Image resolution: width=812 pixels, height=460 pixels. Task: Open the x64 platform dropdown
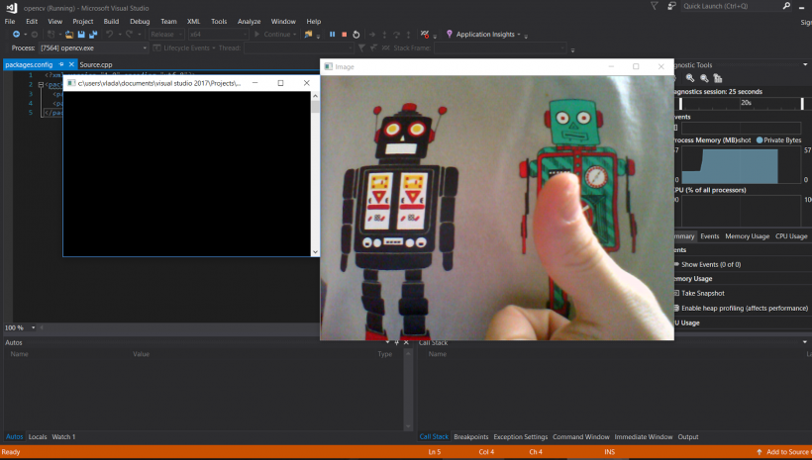pos(241,34)
